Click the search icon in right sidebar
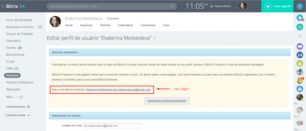306x131 pixels. (x=300, y=36)
